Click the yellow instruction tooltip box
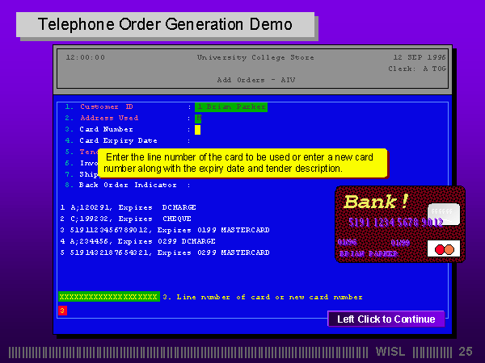485x363 pixels. [242, 163]
